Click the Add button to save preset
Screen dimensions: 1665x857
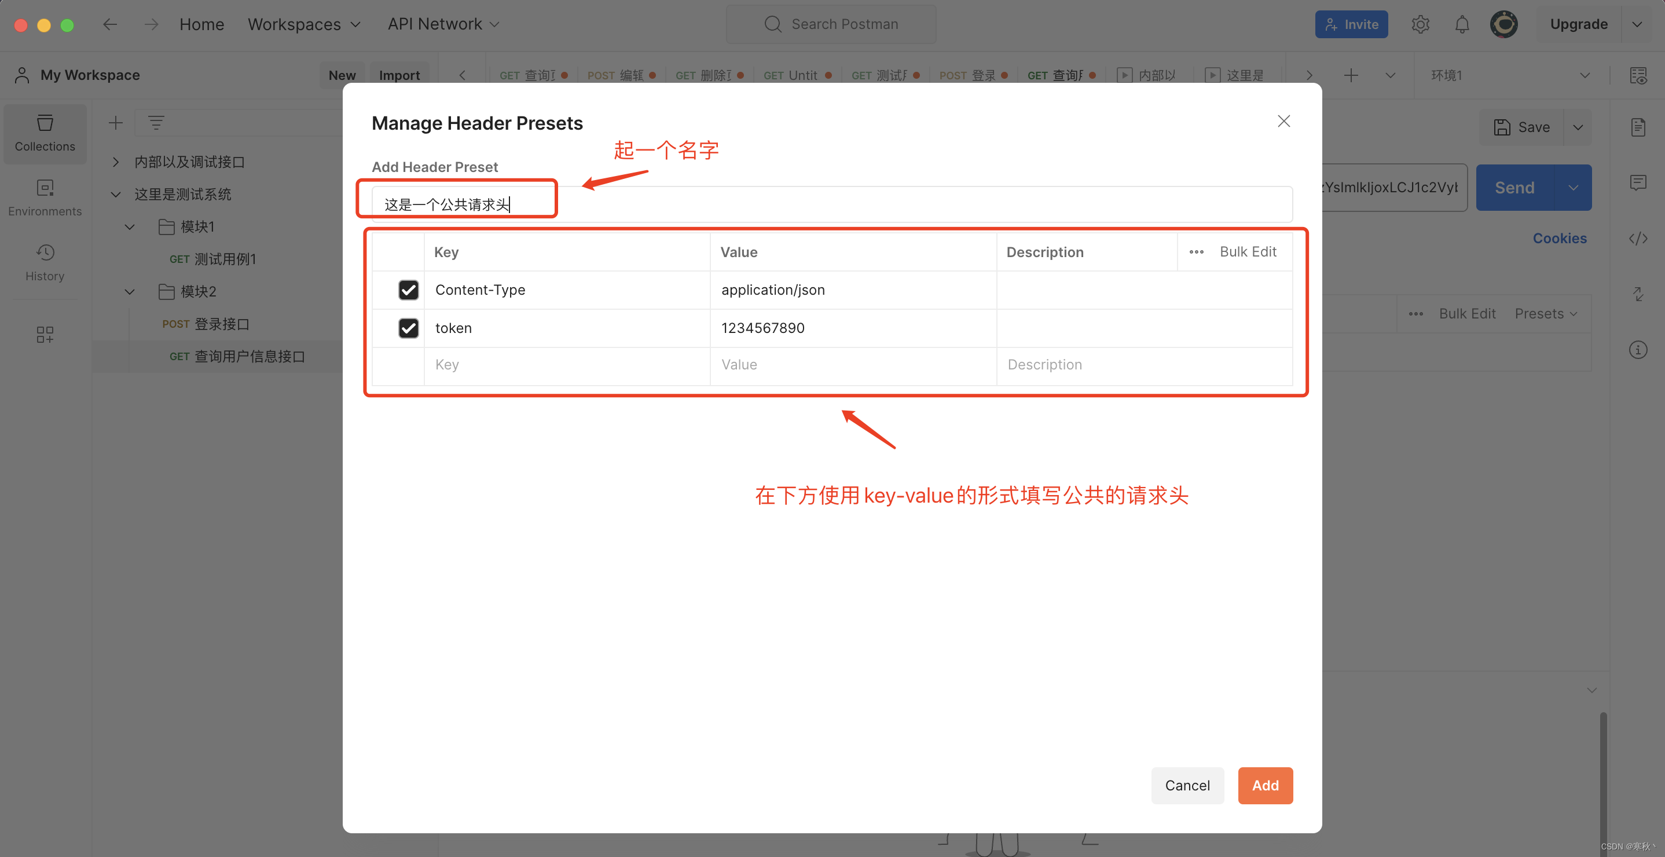tap(1265, 785)
